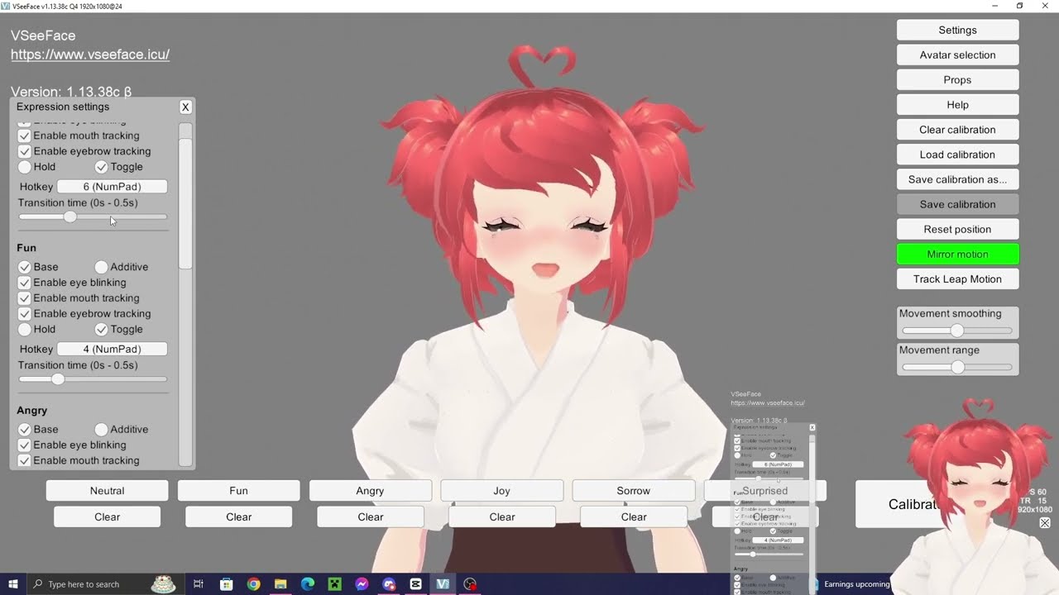Viewport: 1059px width, 595px height.
Task: Select Hold option in Fun section
Action: [25, 330]
